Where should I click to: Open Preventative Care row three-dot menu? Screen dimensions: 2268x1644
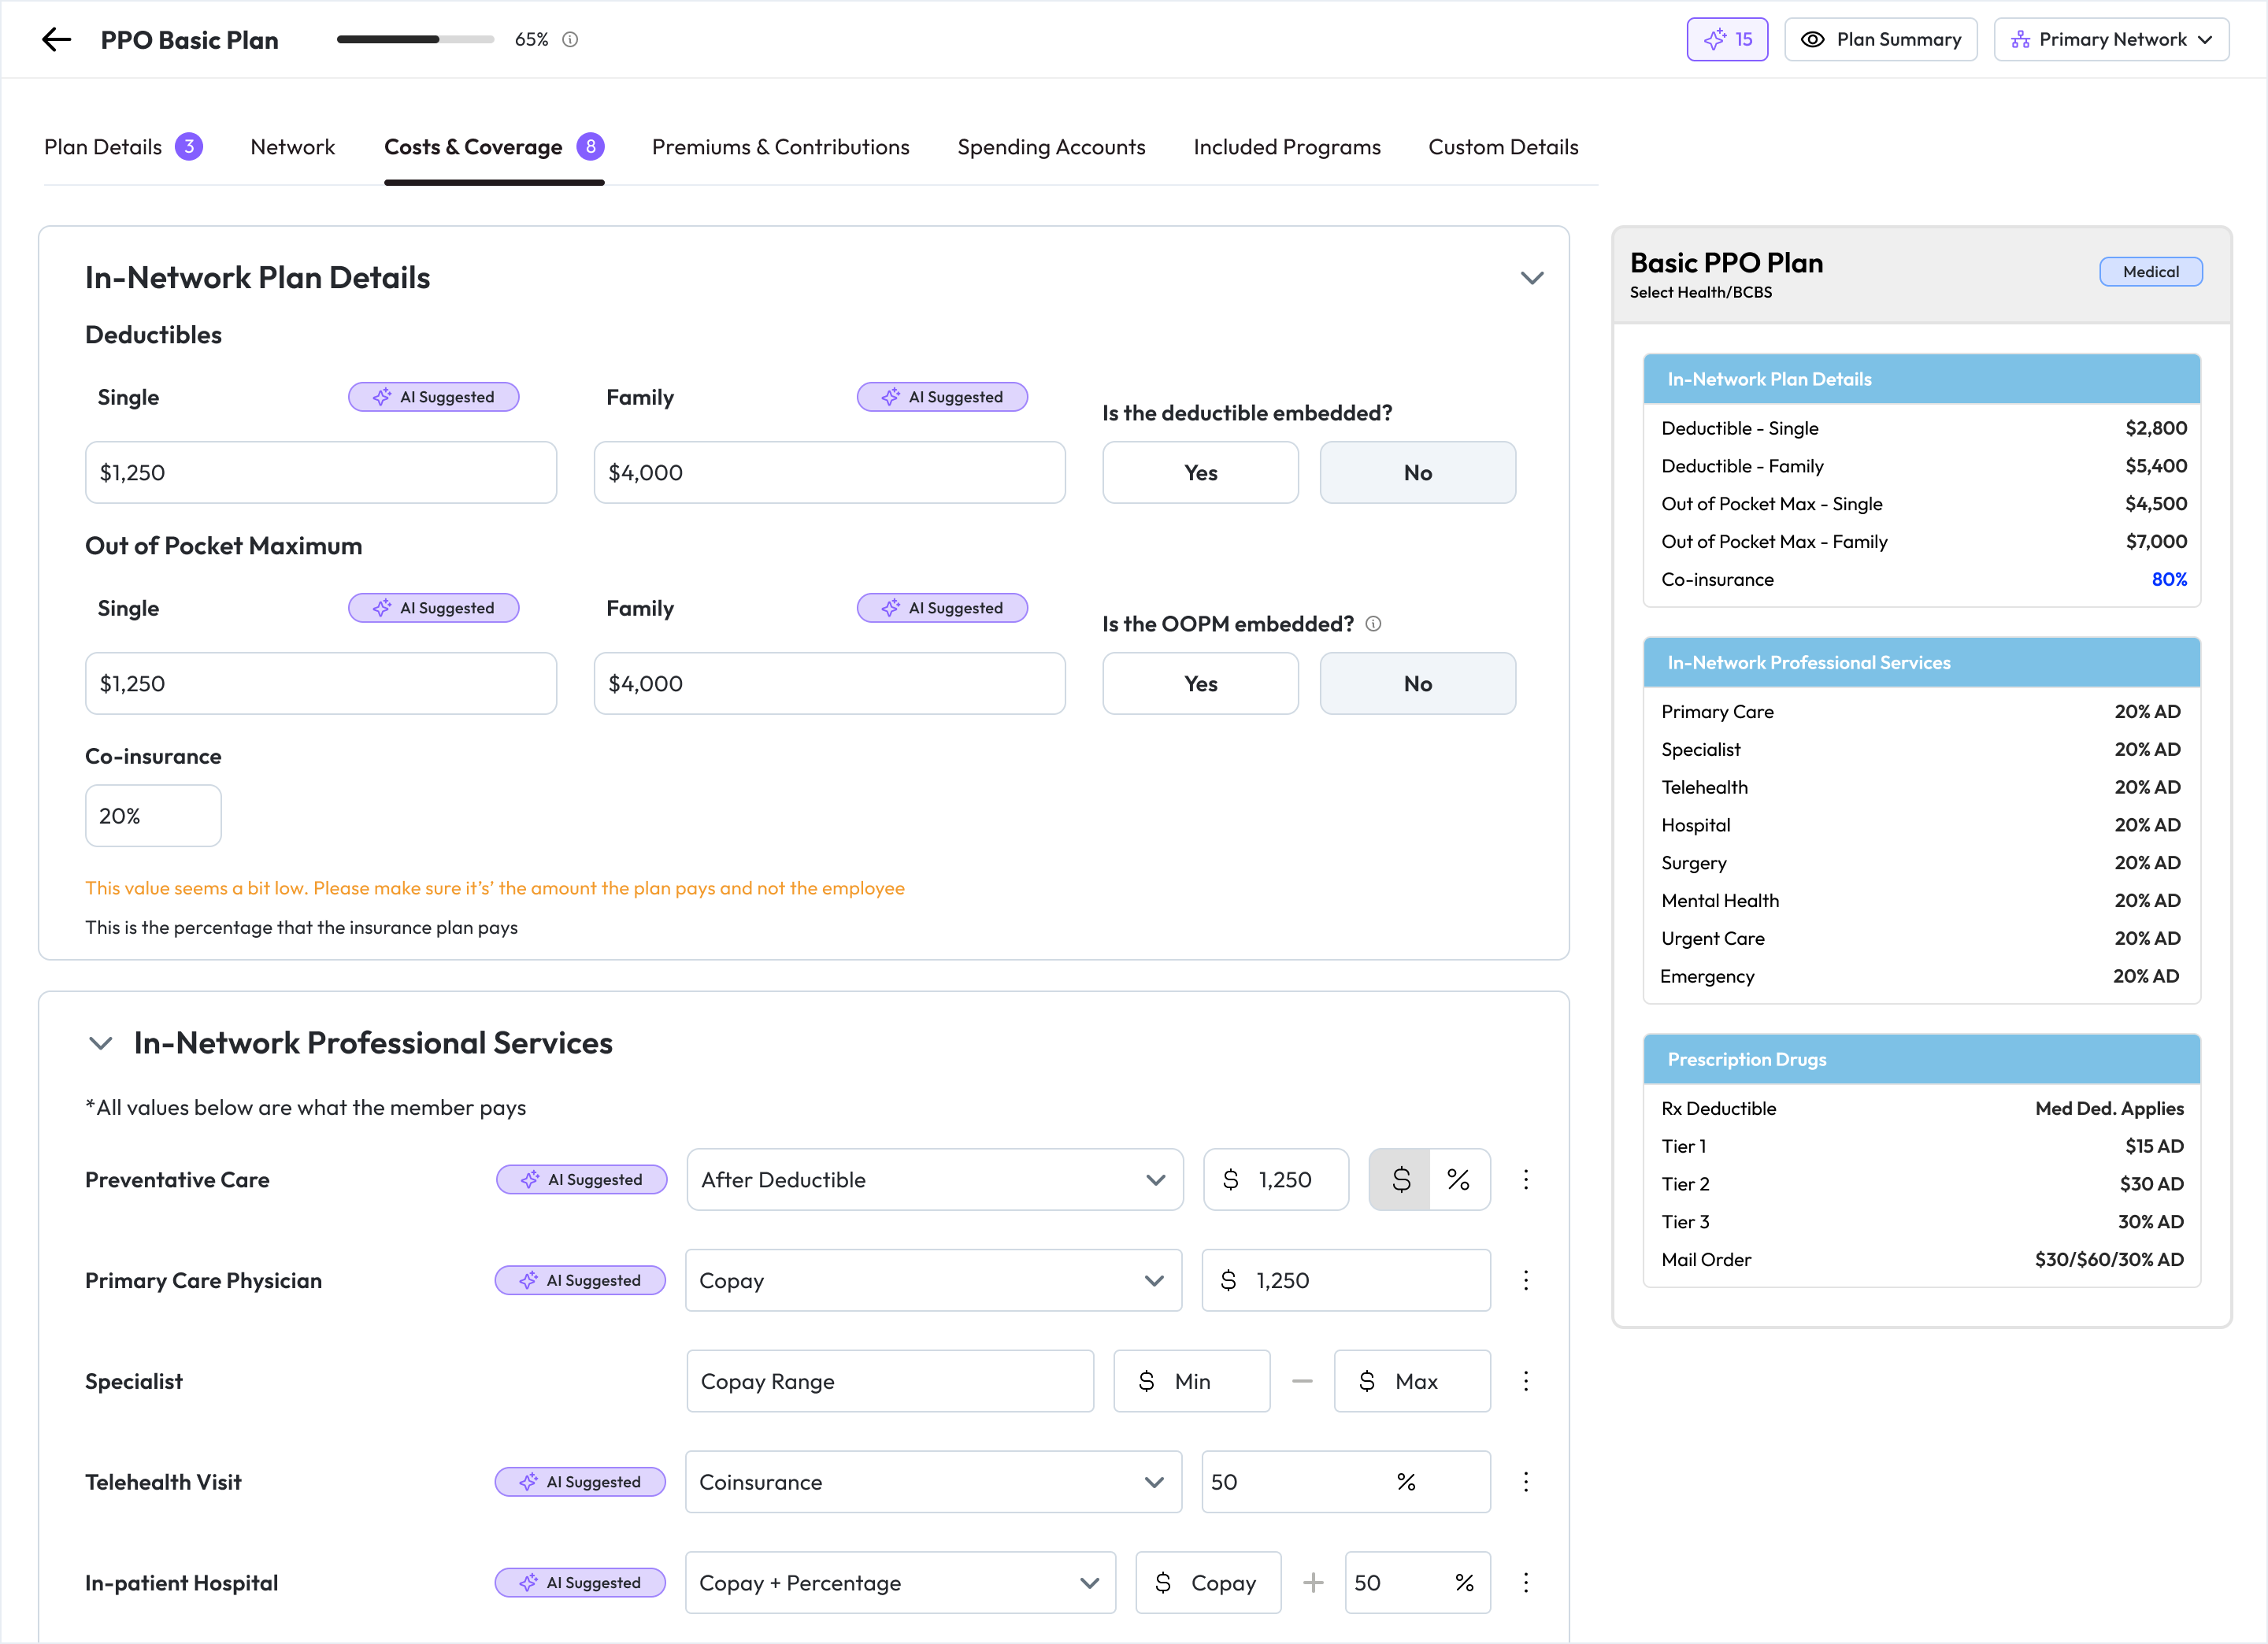[1526, 1180]
